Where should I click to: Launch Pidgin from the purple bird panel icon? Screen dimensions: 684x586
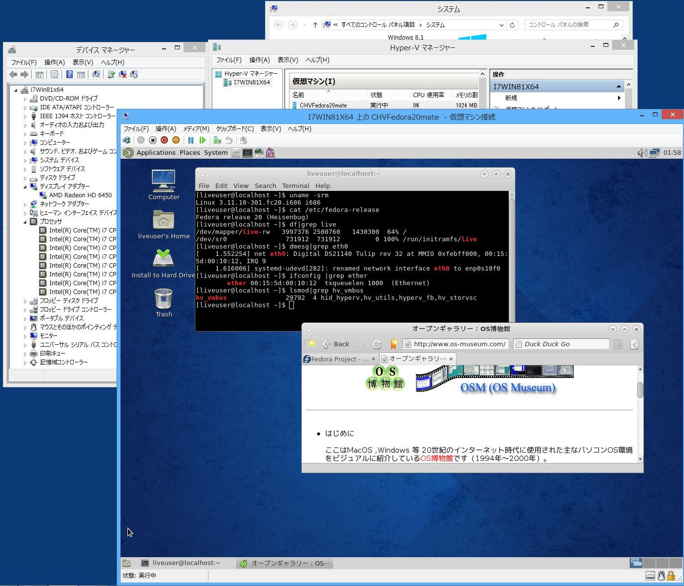click(x=270, y=153)
